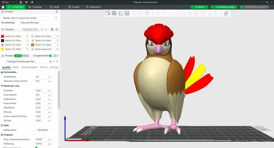This screenshot has width=274, height=148.
Task: Open the Filament settings gear
Action: (x=57, y=30)
